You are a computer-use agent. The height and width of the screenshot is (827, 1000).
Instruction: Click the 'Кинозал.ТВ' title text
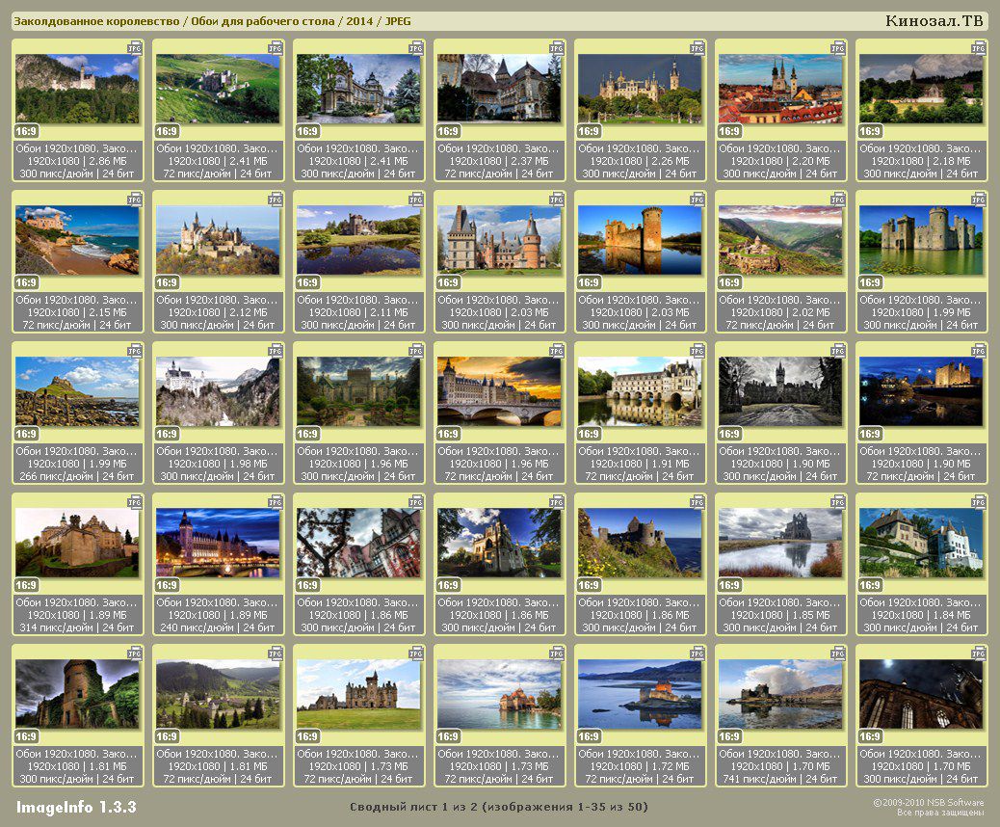[934, 21]
